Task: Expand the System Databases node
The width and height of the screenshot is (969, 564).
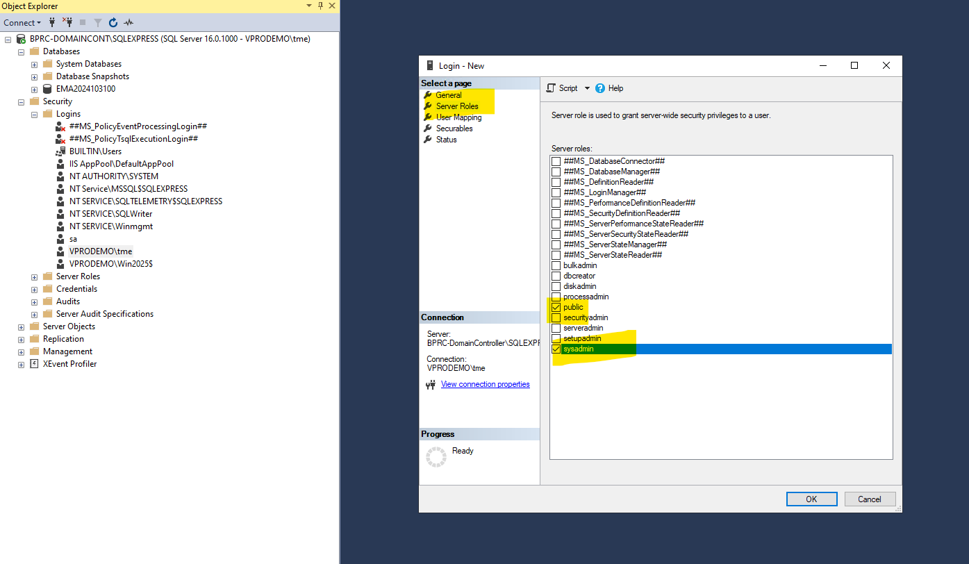Action: (35, 63)
